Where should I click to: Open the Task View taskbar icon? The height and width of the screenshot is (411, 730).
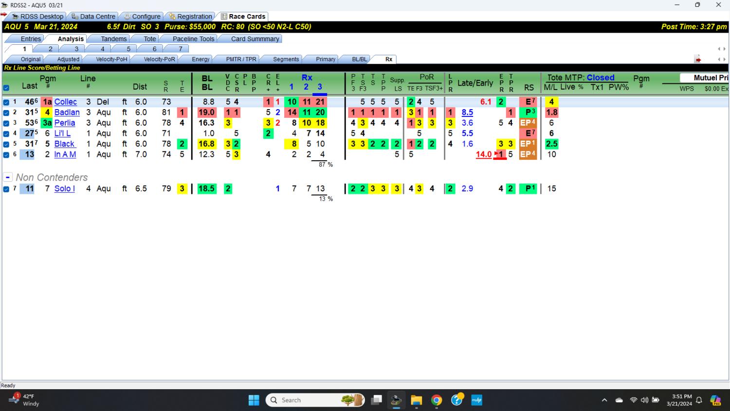[x=376, y=400]
